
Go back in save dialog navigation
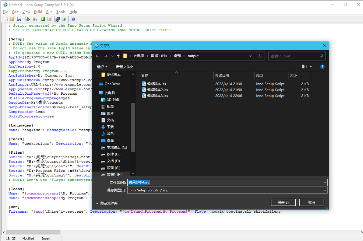[x=97, y=56]
